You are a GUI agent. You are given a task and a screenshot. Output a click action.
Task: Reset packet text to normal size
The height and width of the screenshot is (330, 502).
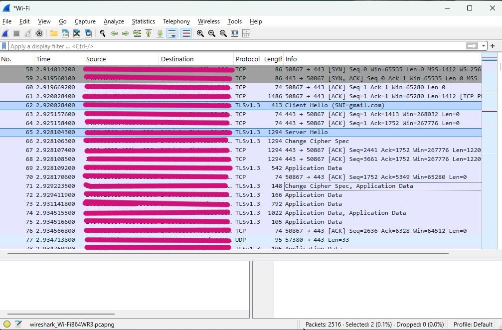click(223, 33)
